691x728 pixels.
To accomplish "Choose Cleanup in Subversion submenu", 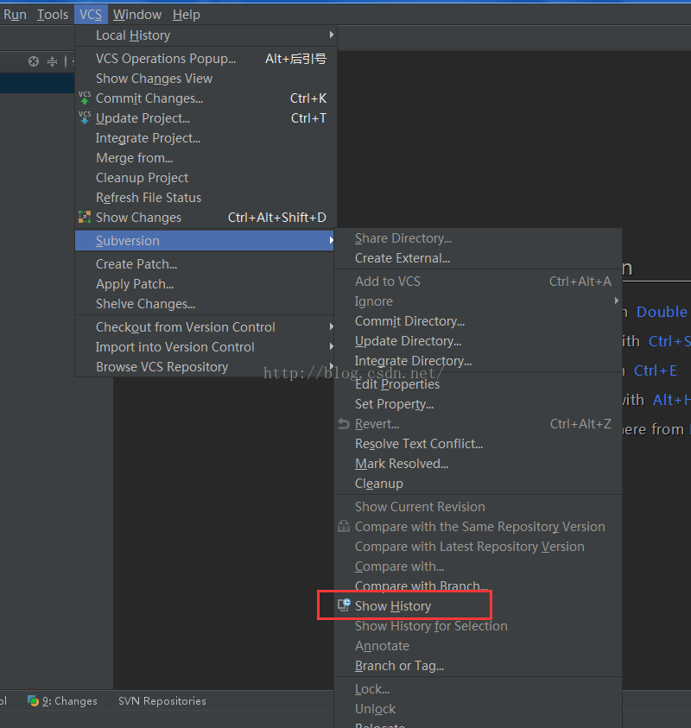I will pyautogui.click(x=478, y=484).
